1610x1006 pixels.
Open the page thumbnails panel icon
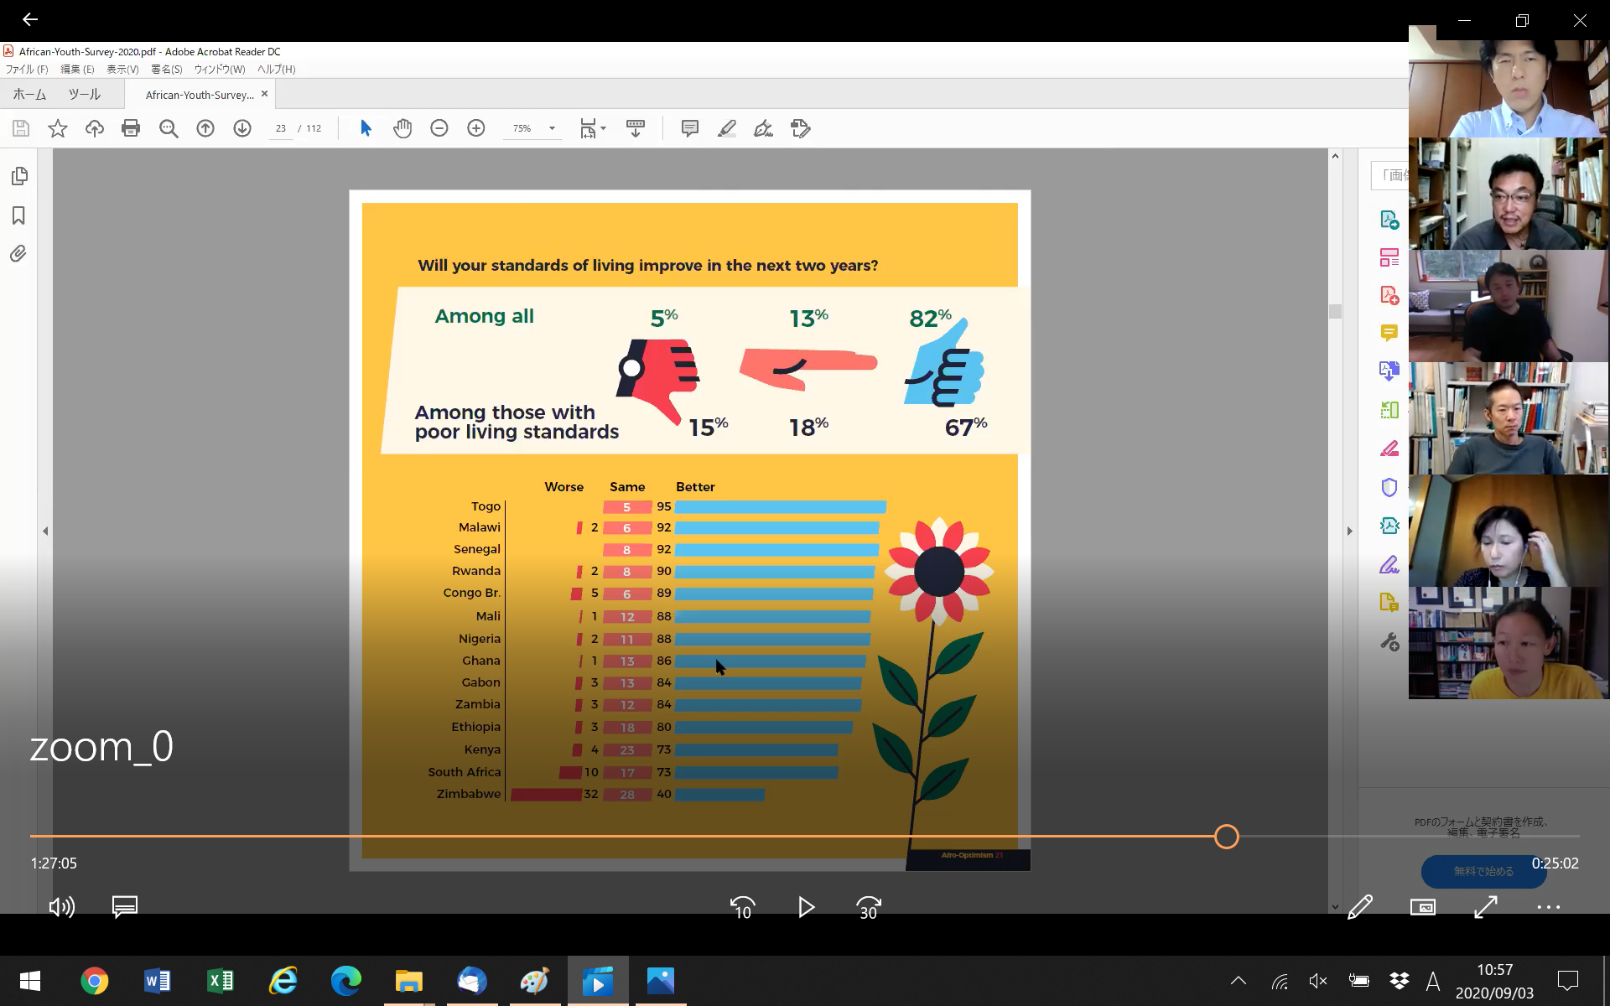19,176
